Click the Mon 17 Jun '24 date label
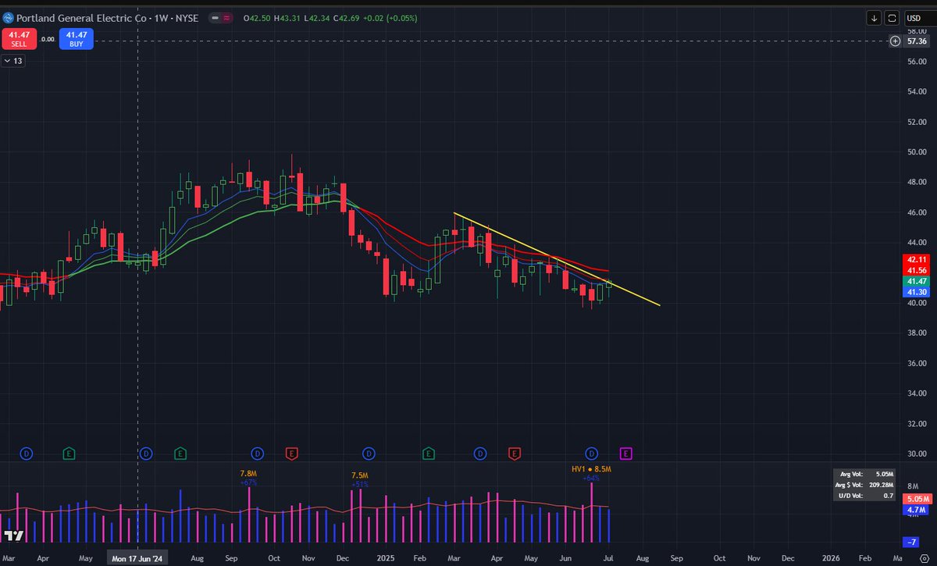937x566 pixels. click(137, 559)
